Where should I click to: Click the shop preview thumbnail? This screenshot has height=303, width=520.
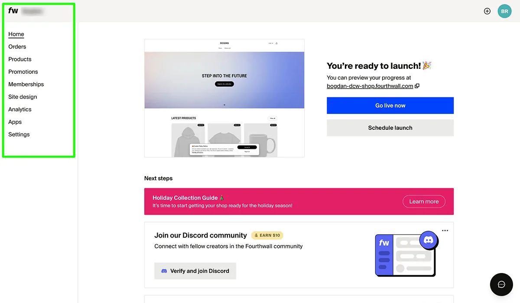[x=224, y=97]
